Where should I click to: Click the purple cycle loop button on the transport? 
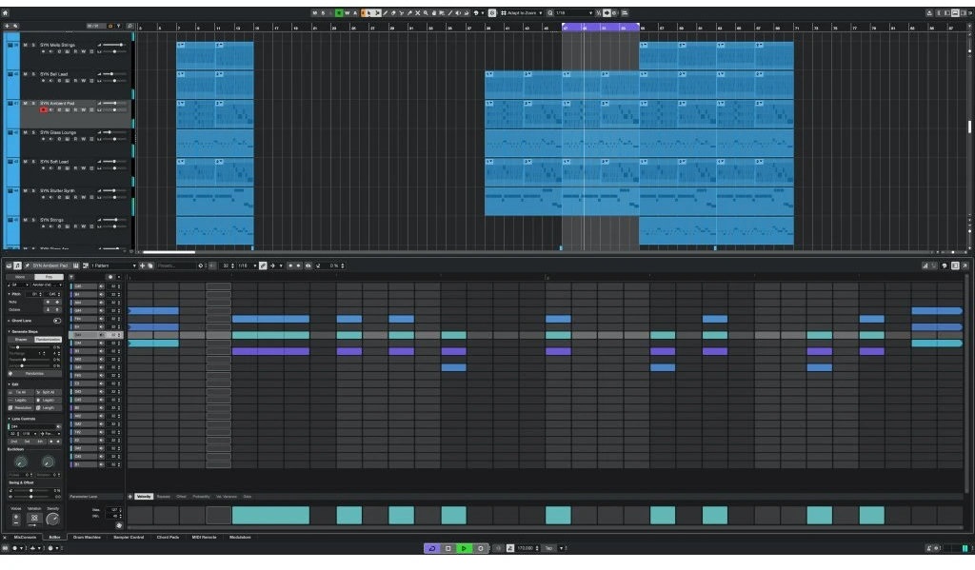tap(431, 548)
